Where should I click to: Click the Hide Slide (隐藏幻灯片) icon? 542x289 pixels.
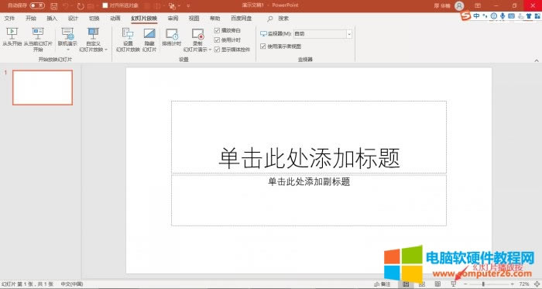[149, 33]
